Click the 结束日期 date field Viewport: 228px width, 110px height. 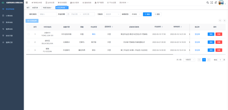[x=86, y=14]
